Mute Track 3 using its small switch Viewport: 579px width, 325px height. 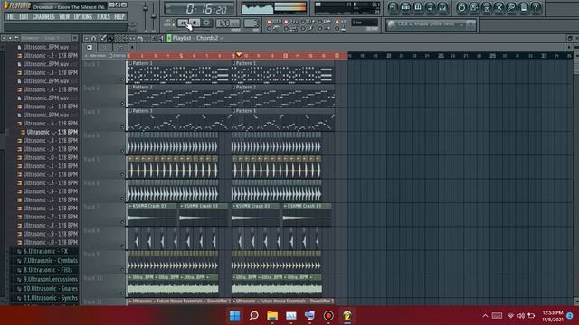click(122, 126)
